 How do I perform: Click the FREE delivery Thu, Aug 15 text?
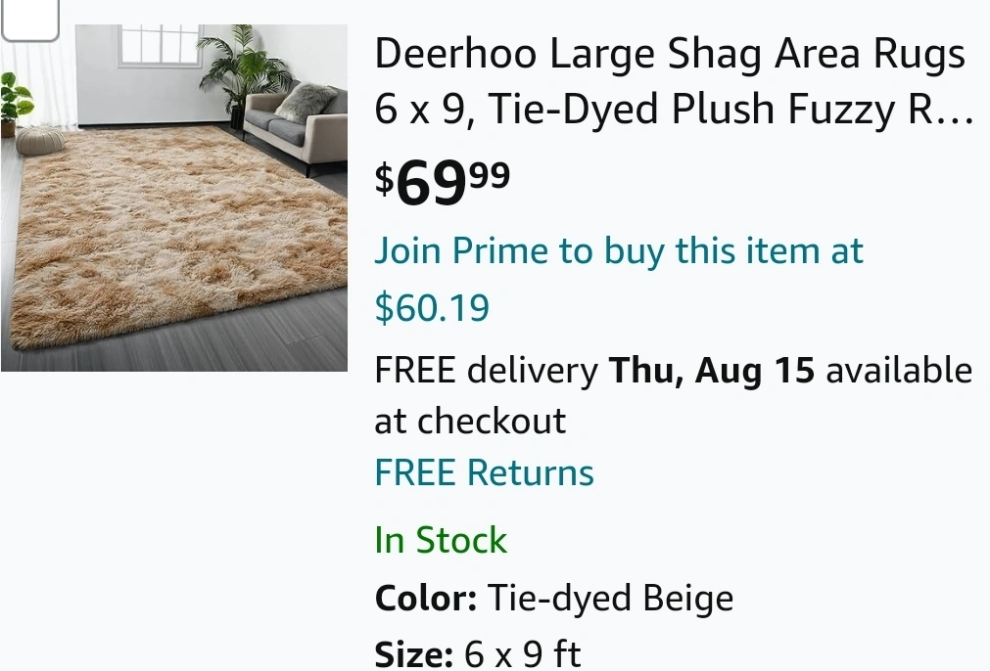(x=486, y=372)
